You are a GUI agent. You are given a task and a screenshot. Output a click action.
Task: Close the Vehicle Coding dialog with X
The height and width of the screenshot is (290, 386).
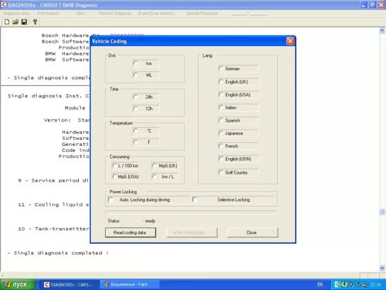290,41
